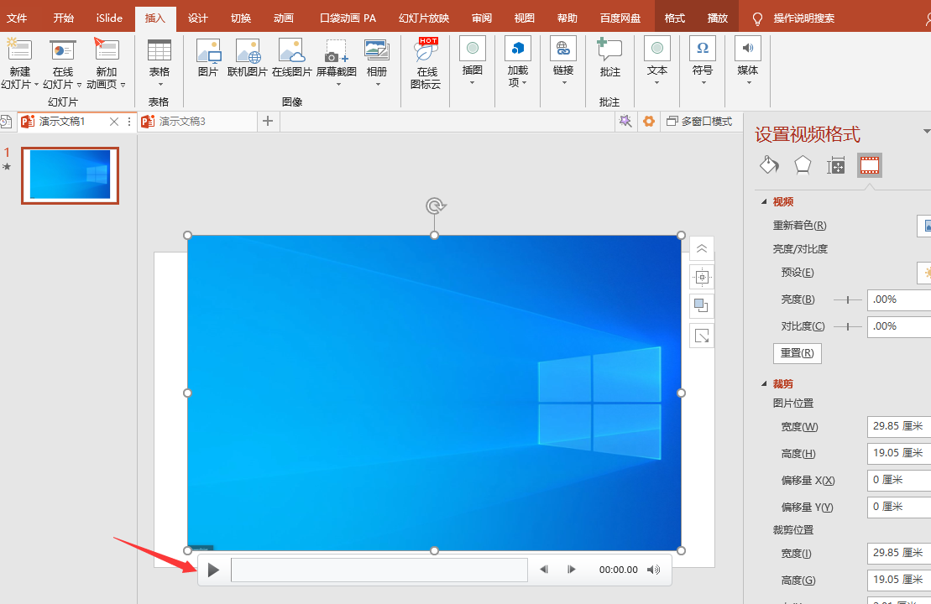
Task: Open the 新加动画页 dropdown arrow
Action: click(x=123, y=85)
